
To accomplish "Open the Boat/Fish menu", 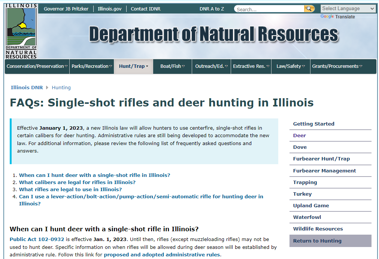I will click(172, 66).
